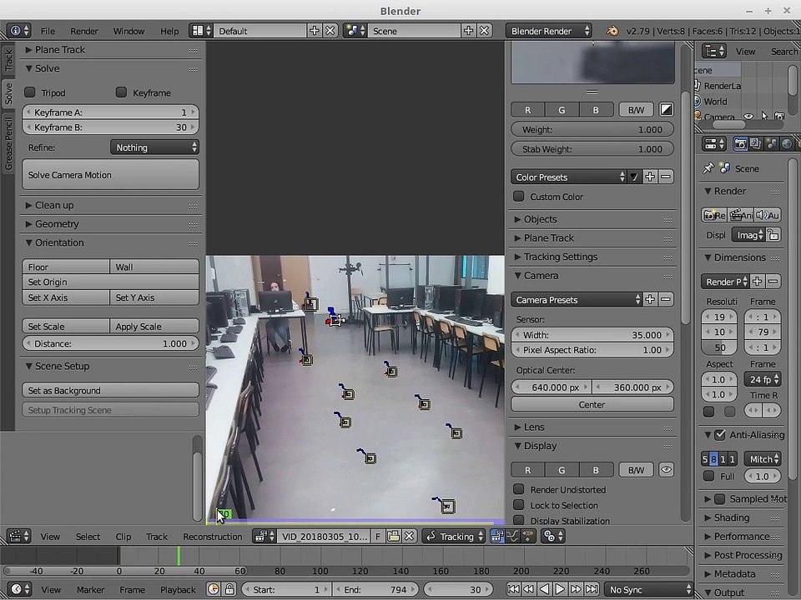Jump to the first frame
801x600 pixels.
514,589
